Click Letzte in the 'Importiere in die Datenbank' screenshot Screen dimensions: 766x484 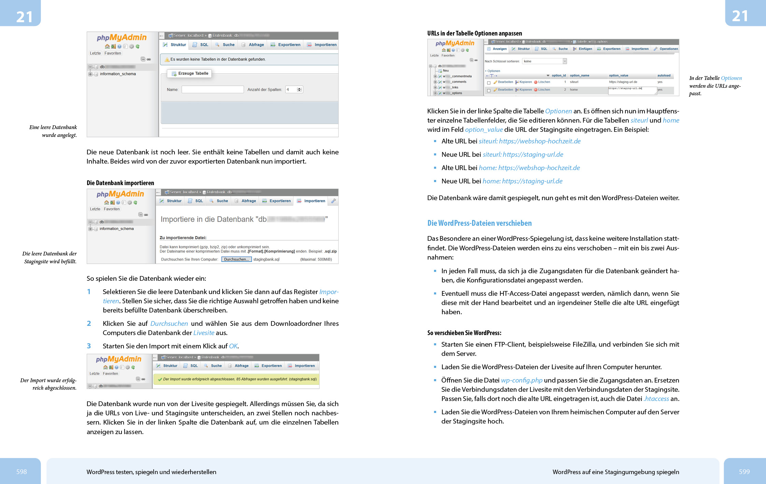pyautogui.click(x=95, y=209)
